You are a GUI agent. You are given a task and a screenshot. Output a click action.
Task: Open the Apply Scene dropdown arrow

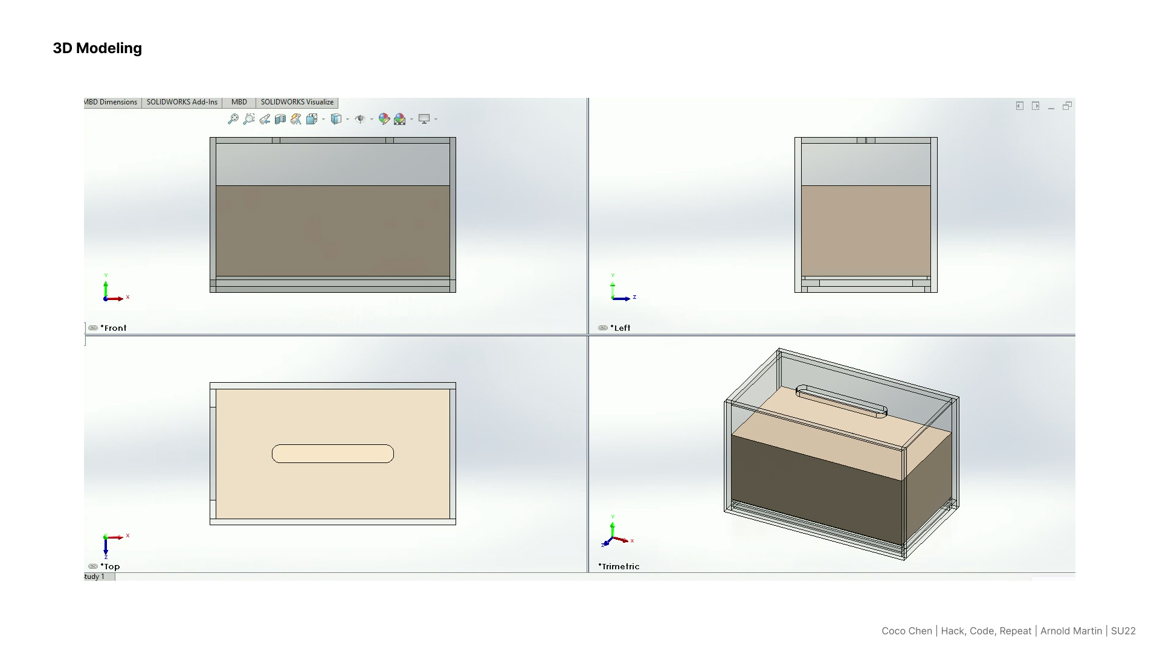(x=411, y=120)
